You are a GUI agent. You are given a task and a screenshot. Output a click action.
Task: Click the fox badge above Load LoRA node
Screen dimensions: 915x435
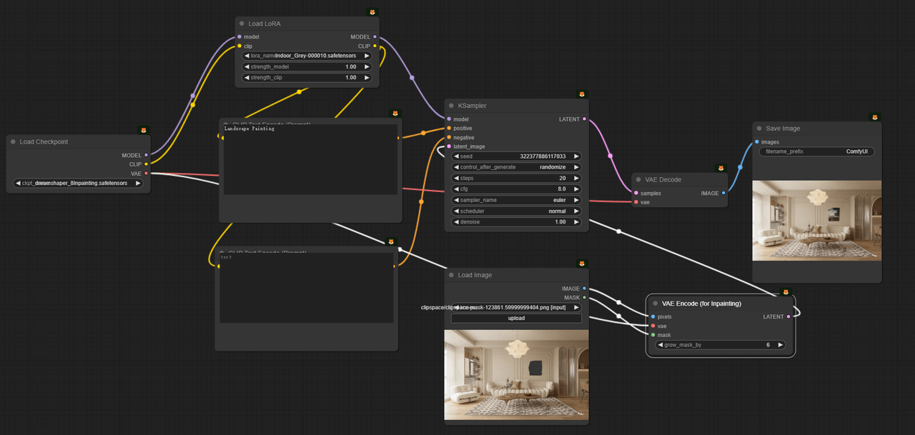pos(372,12)
